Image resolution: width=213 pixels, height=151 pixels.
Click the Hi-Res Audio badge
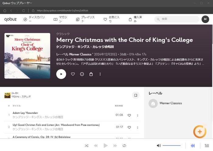7,95
